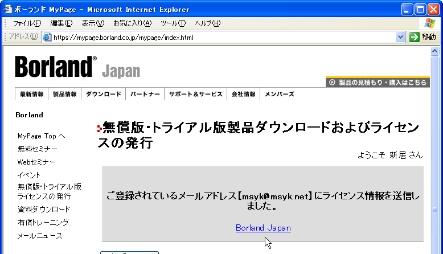Open the ツール(T) menu
This screenshot has height=254, width=443.
click(173, 23)
